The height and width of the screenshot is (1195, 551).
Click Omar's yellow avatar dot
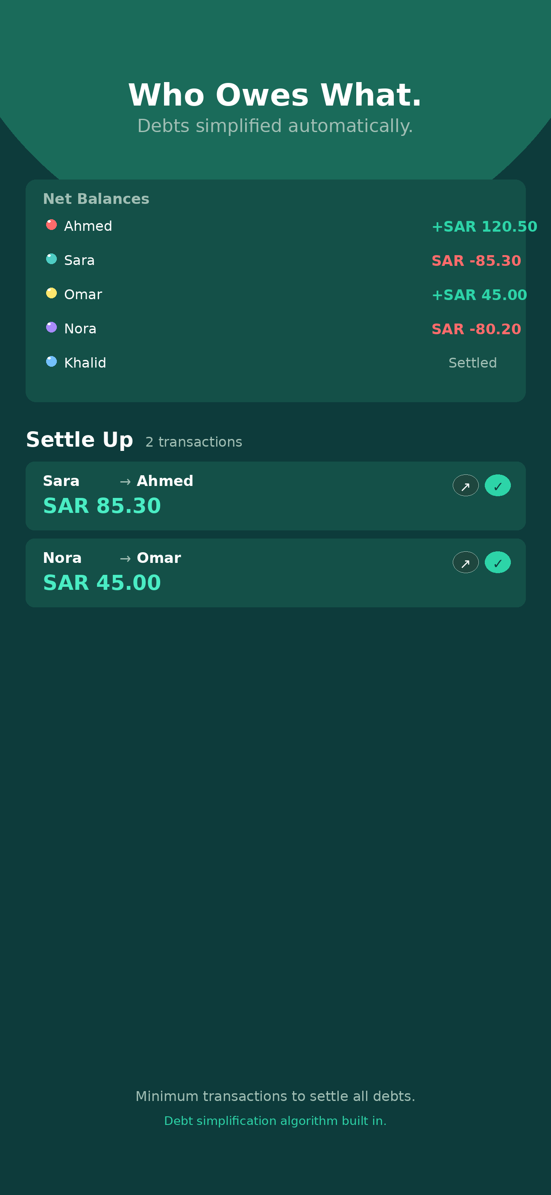(x=52, y=293)
